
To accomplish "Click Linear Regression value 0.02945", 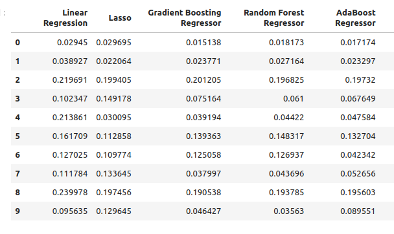I will coord(72,43).
